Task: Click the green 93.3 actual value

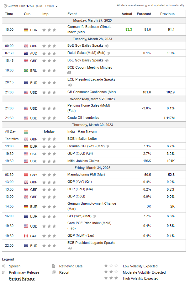Action: tap(129, 29)
